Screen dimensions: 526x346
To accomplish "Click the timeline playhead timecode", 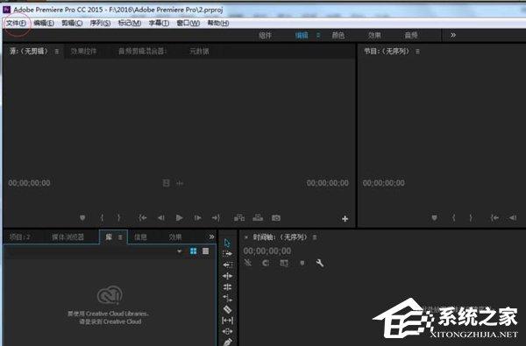I will point(267,251).
